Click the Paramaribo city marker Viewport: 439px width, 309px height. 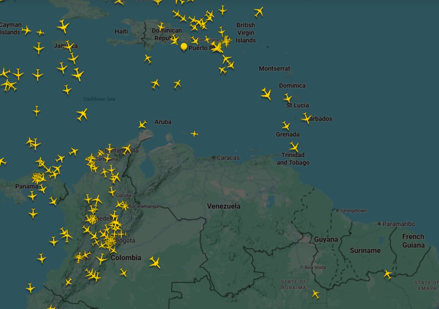pos(379,224)
